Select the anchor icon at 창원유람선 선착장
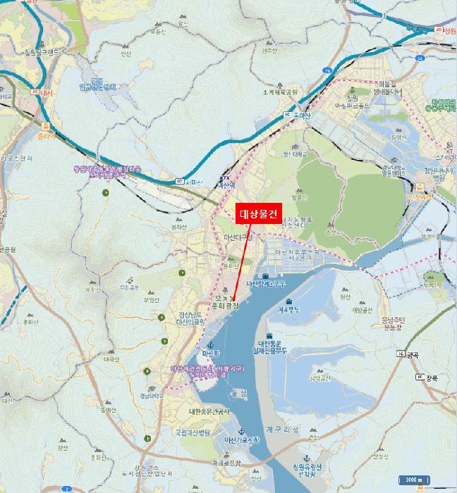Screen dimensions: 457x493 click(x=306, y=458)
